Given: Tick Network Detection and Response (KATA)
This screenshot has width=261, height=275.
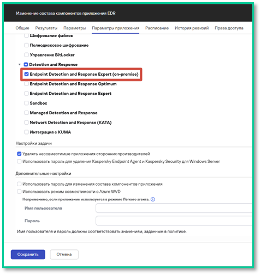Looking at the screenshot, I should pos(26,123).
